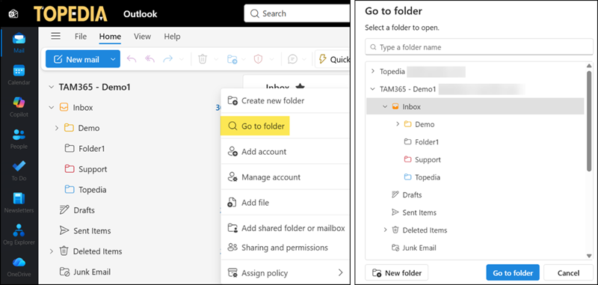598x285 pixels.
Task: Open the dropdown next to Forward icon
Action: click(x=181, y=59)
